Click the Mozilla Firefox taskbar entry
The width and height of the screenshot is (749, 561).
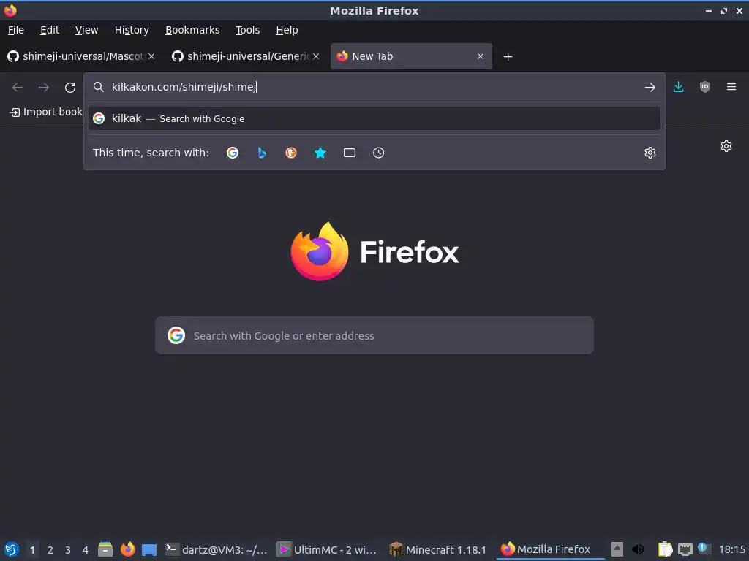549,549
